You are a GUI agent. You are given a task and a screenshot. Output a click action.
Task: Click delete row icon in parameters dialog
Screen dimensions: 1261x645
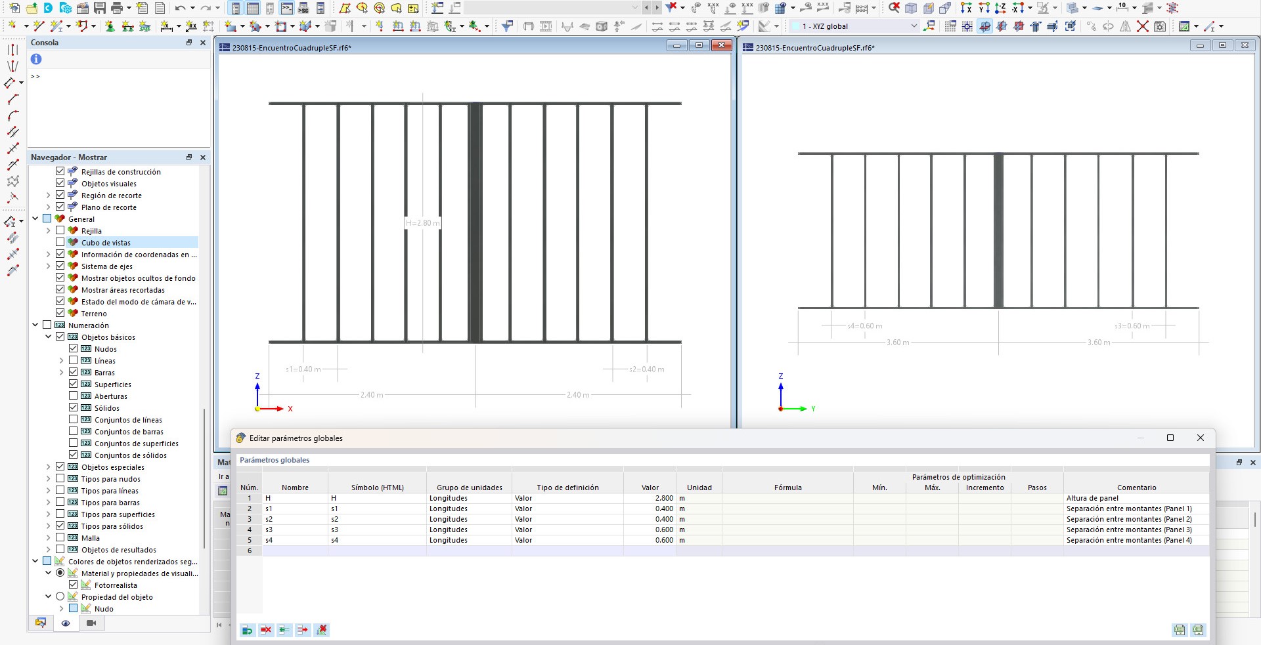coord(266,630)
